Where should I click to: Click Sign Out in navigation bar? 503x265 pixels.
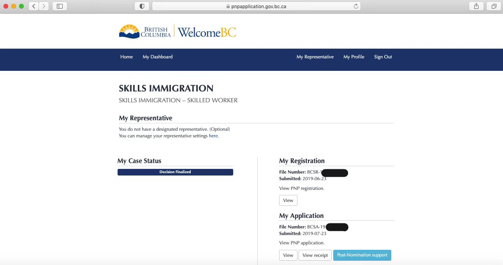(x=383, y=57)
